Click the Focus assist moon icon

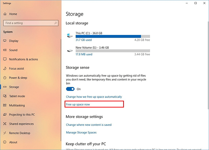(x=5, y=68)
